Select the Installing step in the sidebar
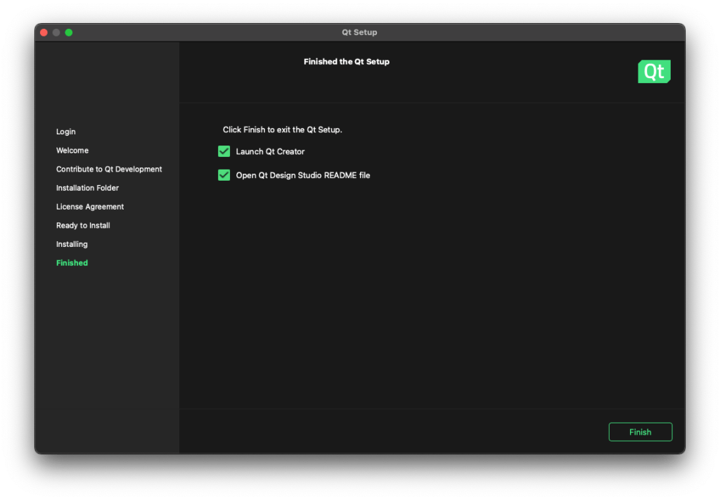The height and width of the screenshot is (500, 720). point(72,245)
